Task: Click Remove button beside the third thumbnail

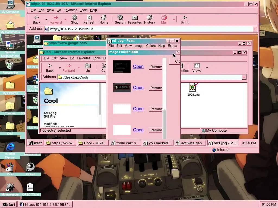Action: tap(156, 109)
